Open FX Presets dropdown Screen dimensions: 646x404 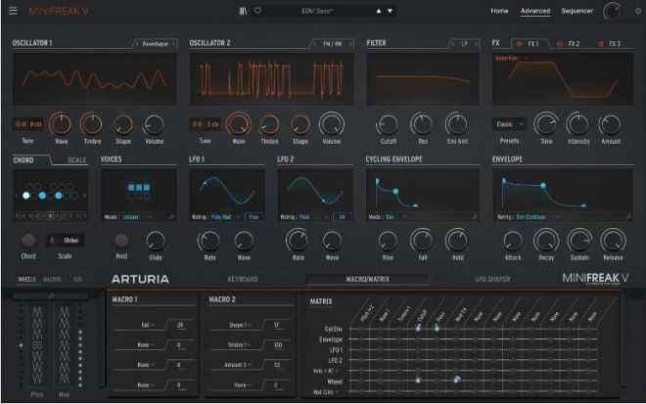pos(509,124)
